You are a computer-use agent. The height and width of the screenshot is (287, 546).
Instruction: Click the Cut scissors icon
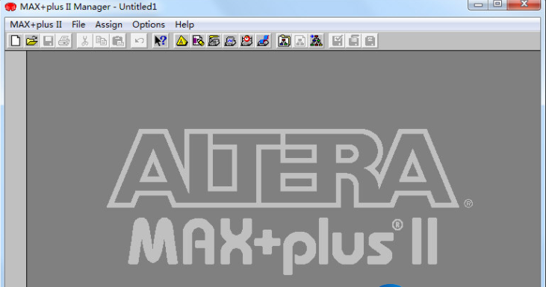(84, 41)
